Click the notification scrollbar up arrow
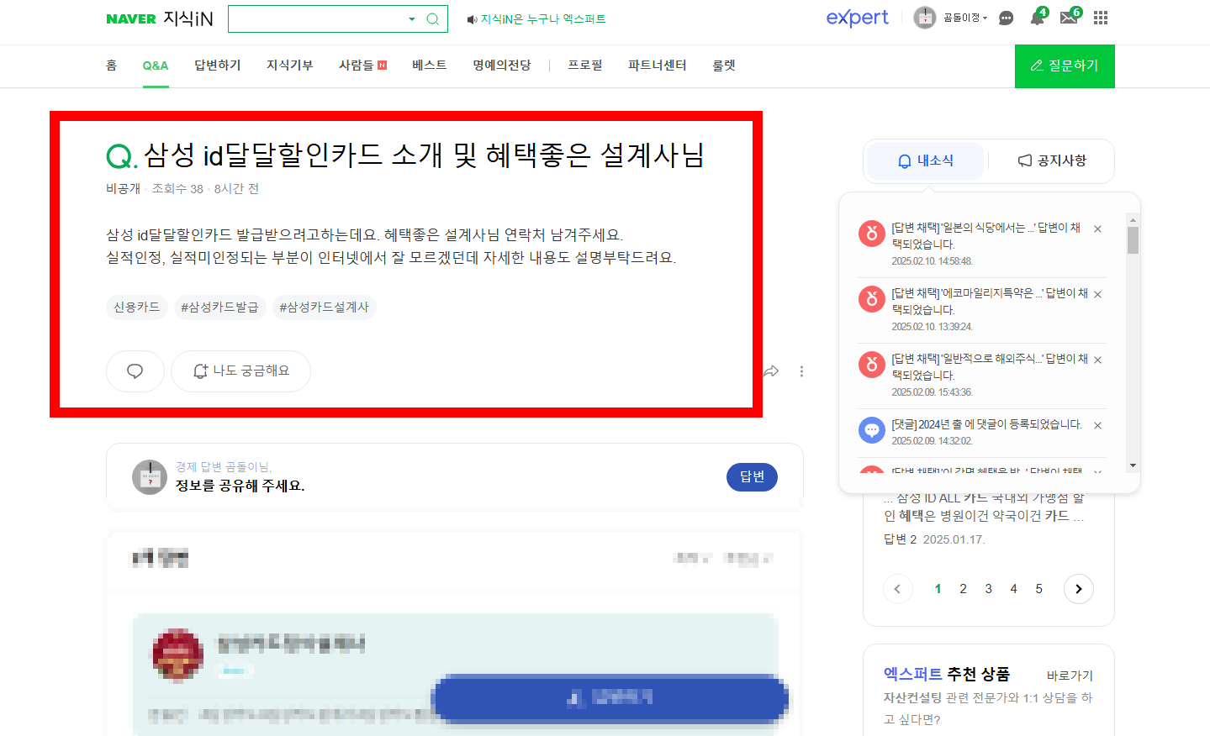Viewport: 1210px width, 736px height. [1133, 219]
